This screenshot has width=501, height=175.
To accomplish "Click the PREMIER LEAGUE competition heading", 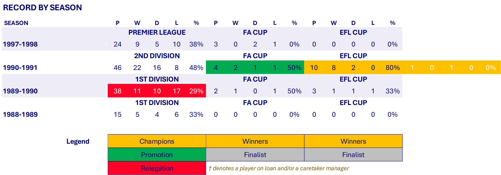I will 157,32.
